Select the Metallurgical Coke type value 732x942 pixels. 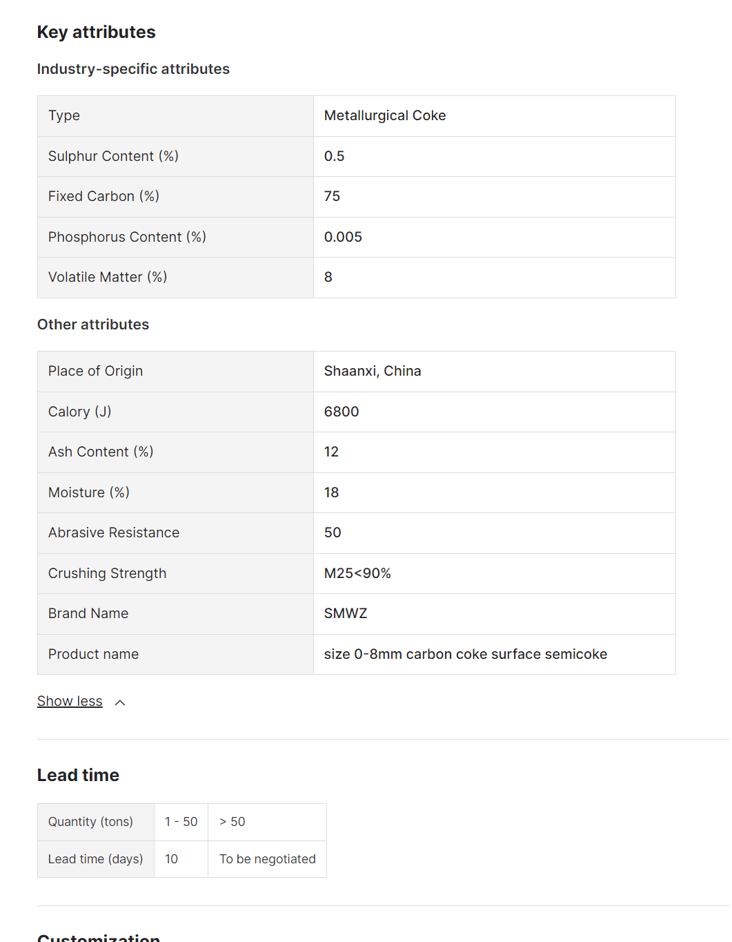(385, 116)
